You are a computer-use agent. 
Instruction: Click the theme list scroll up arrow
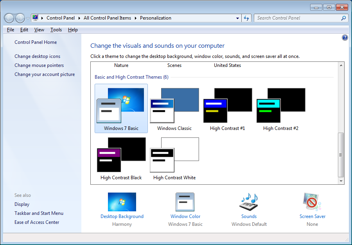tap(341, 65)
